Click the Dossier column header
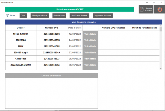The image size is (165, 111). point(21,28)
